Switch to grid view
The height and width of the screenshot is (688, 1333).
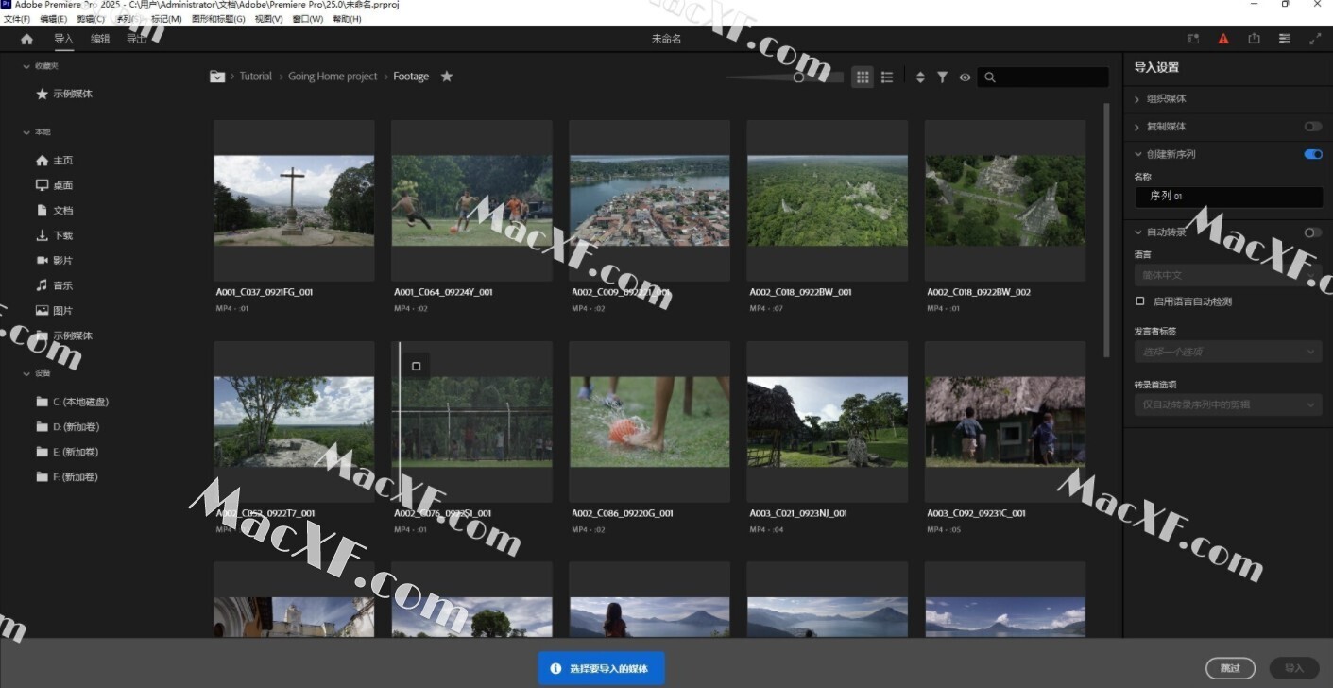click(863, 77)
